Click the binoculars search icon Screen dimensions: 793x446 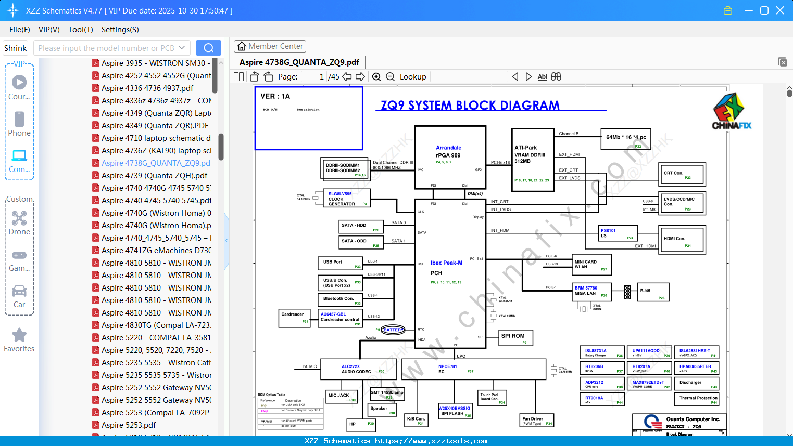[556, 76]
